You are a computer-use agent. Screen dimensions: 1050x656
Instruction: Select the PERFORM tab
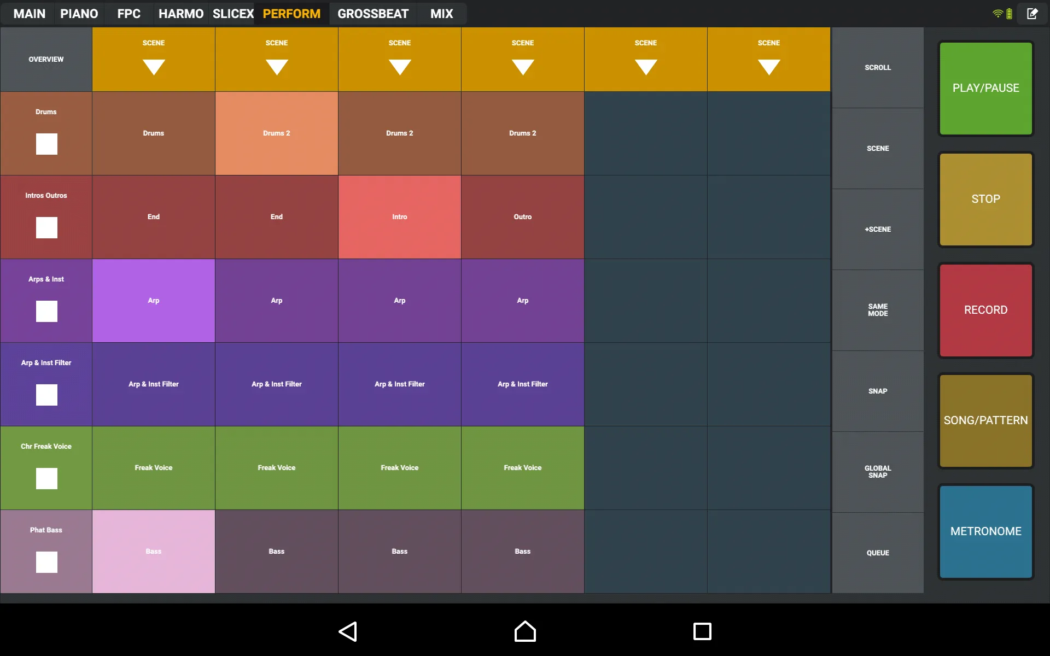pyautogui.click(x=292, y=13)
